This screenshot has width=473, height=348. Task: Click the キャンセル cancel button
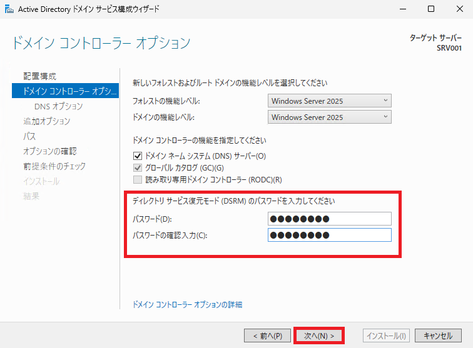click(x=438, y=336)
